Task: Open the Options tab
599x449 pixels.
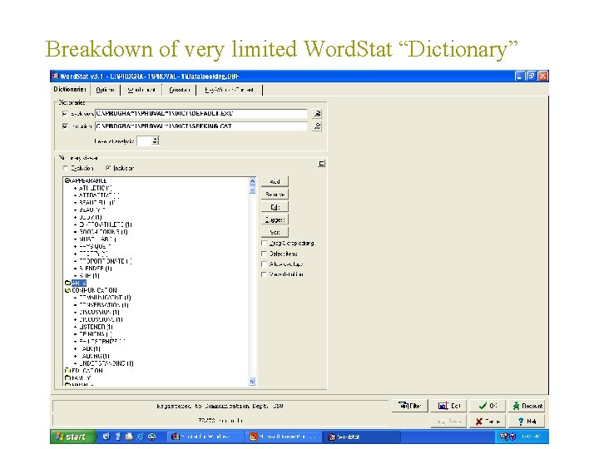Action: pyautogui.click(x=105, y=90)
